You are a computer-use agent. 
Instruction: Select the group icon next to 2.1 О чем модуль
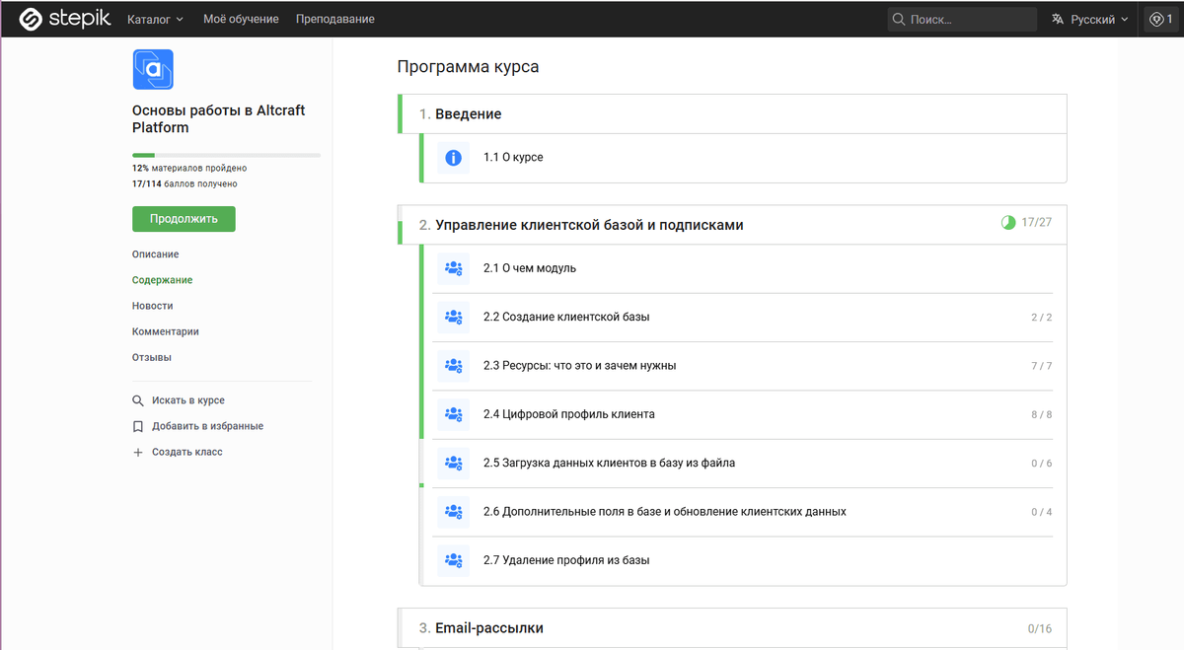coord(453,267)
